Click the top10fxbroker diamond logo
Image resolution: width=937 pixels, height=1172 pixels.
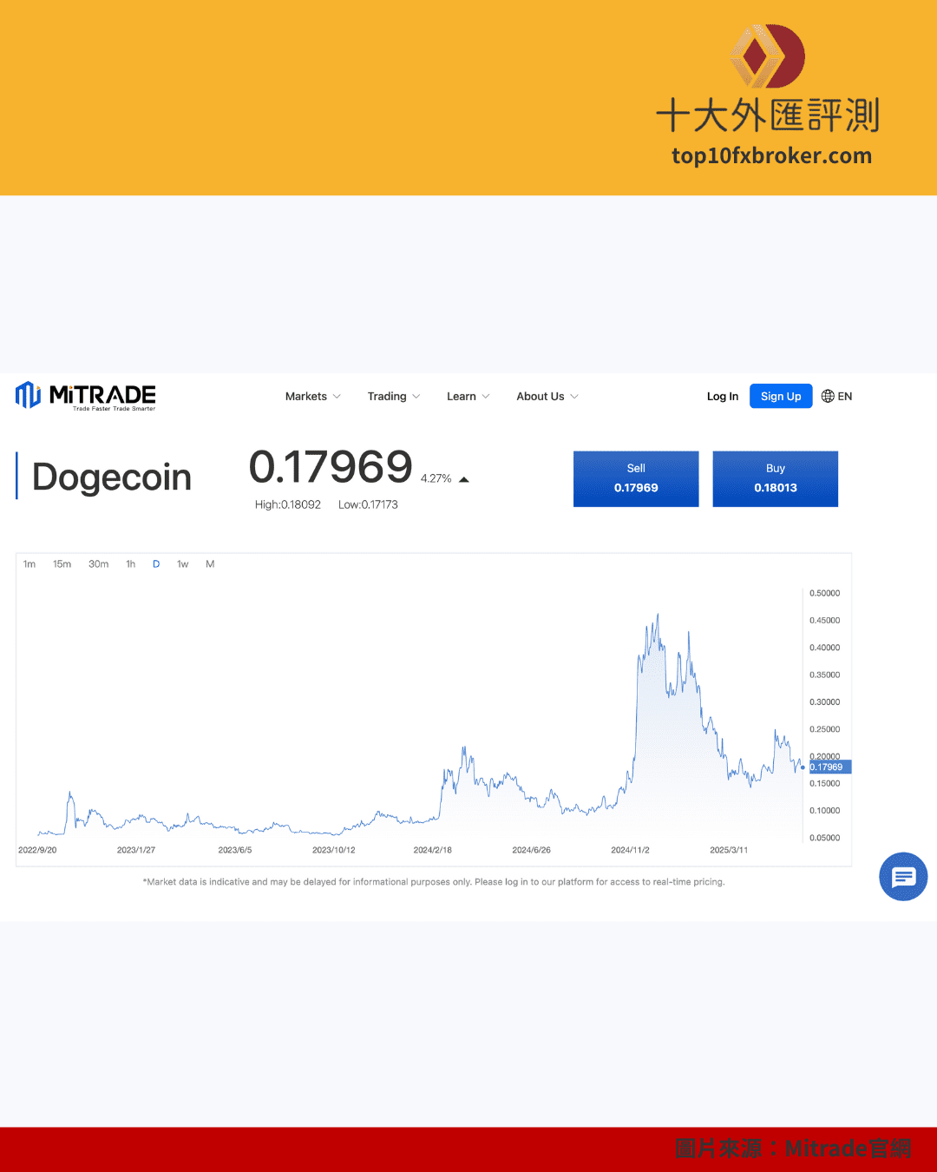767,56
